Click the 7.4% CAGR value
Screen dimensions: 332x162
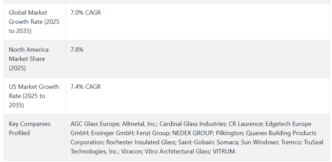[x=86, y=87]
